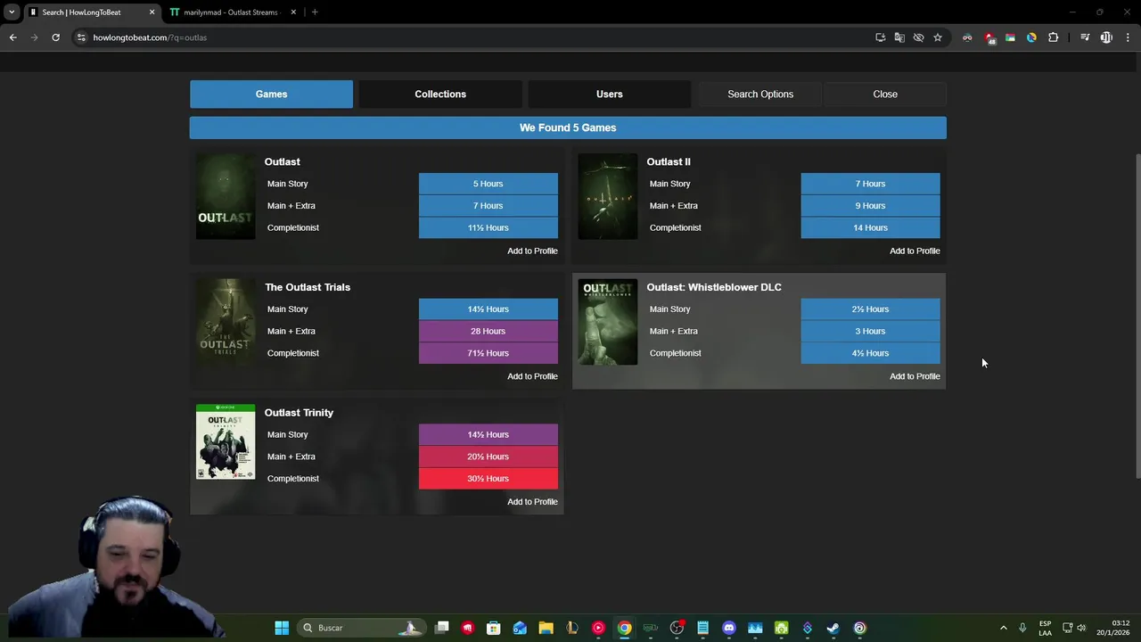View site information icon in address bar
This screenshot has height=642, width=1141.
81,37
